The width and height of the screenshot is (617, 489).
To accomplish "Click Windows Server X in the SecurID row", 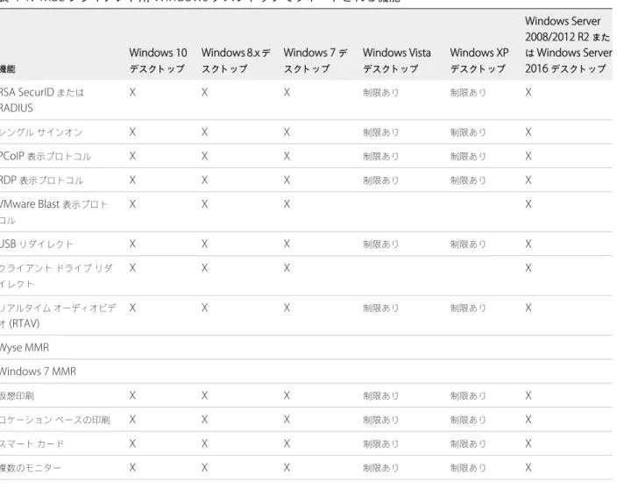I will click(x=528, y=92).
